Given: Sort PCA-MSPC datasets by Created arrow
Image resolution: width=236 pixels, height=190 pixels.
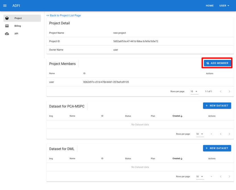Looking at the screenshot, I should [182, 116].
